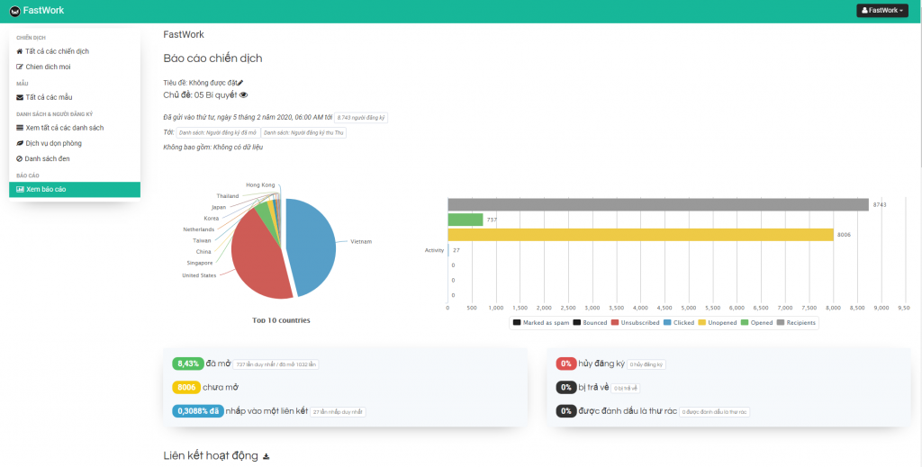Click the yellow Unopened bar 8006
This screenshot has height=467, width=922.
pos(640,234)
